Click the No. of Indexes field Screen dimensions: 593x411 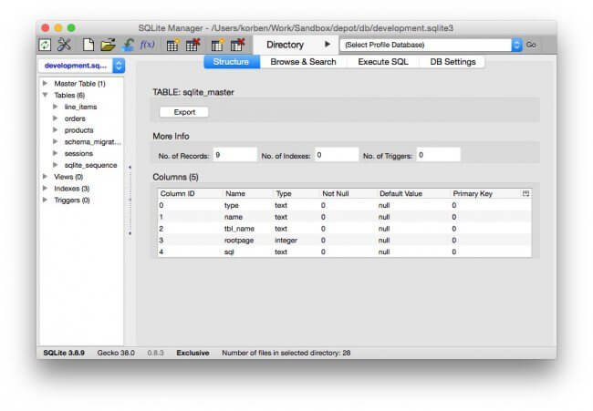pyautogui.click(x=337, y=155)
